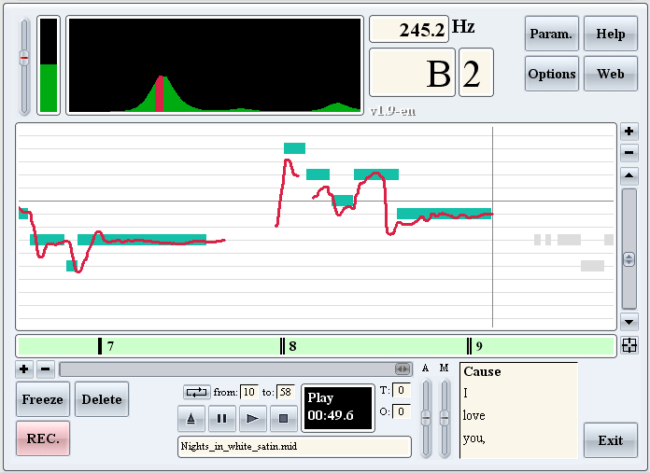Click the metronome button
This screenshot has width=650, height=473.
191,419
